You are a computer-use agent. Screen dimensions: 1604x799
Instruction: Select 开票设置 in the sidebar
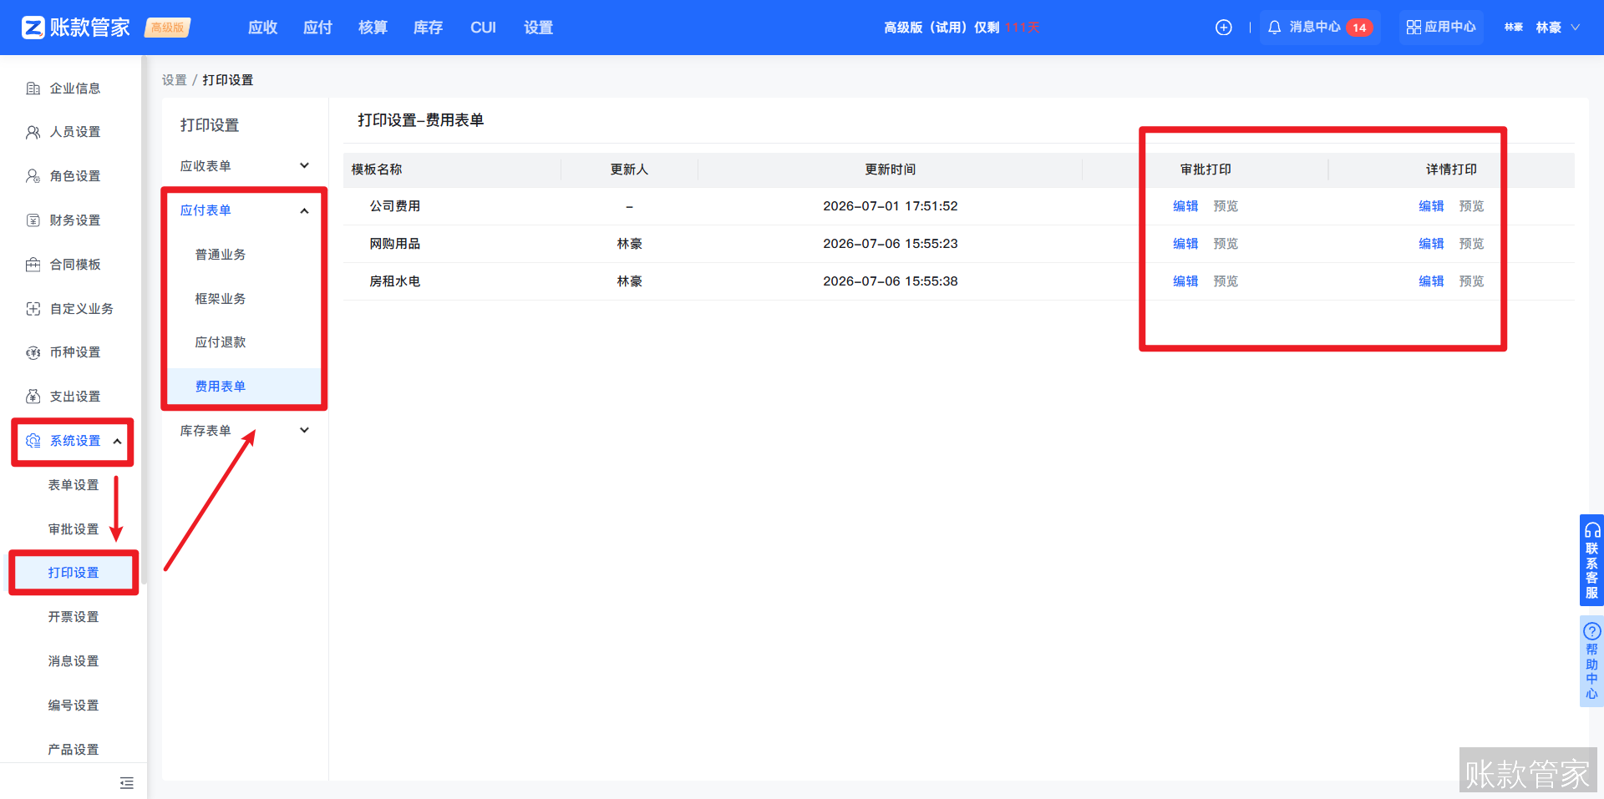74,617
